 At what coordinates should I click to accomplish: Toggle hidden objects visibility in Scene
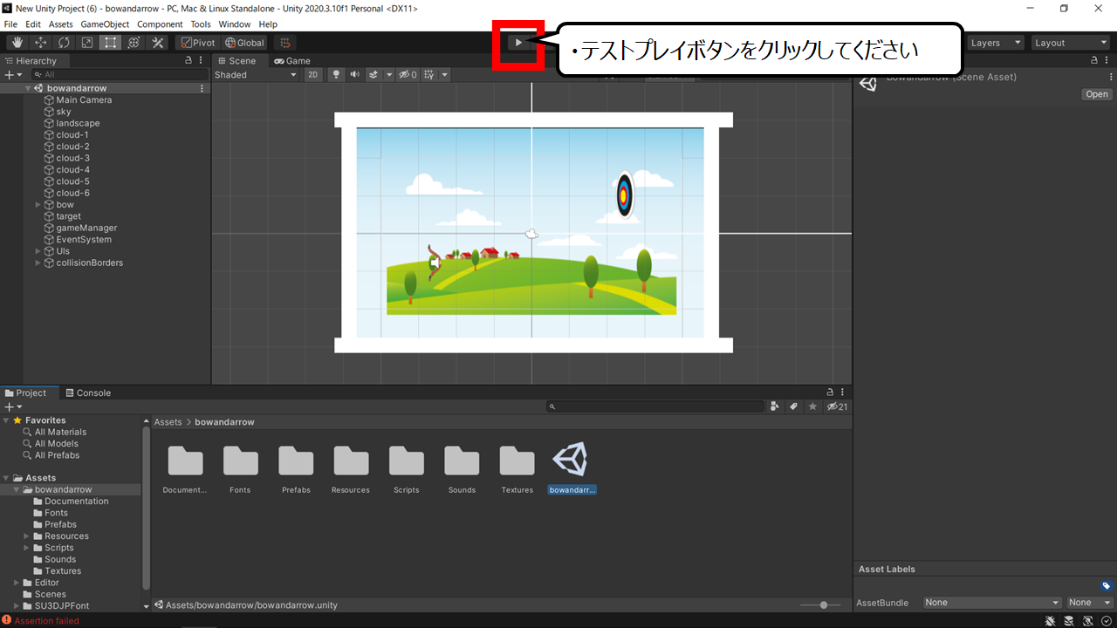(408, 75)
